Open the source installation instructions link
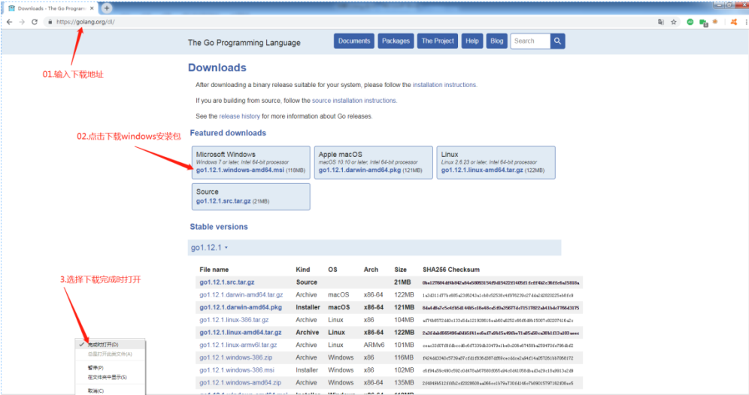 click(x=354, y=101)
